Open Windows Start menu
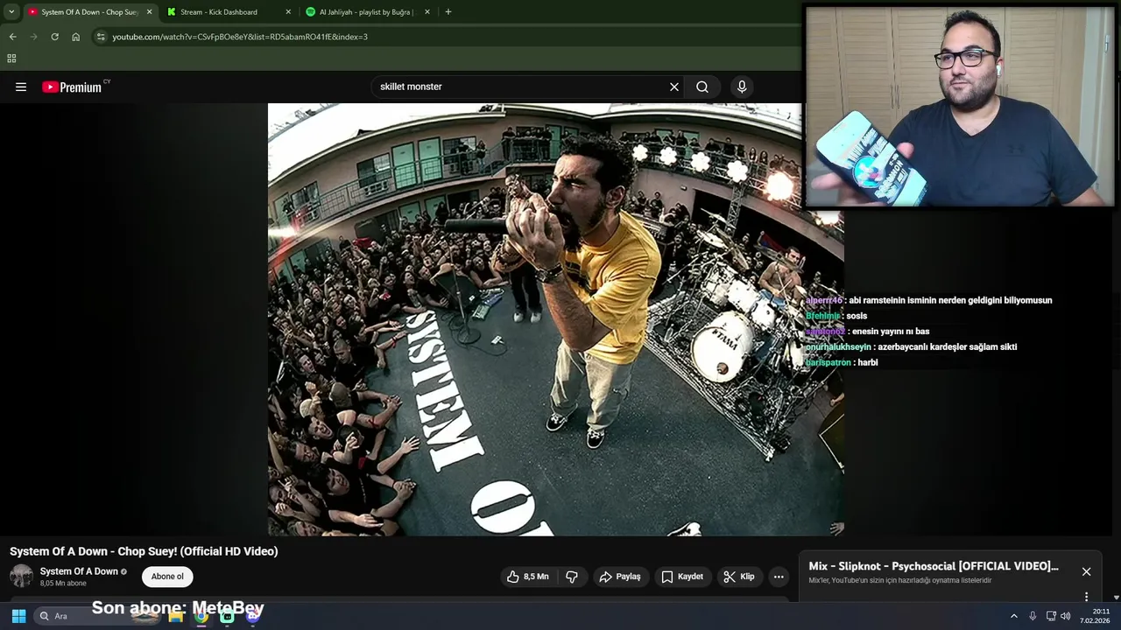The width and height of the screenshot is (1121, 630). pyautogui.click(x=18, y=616)
